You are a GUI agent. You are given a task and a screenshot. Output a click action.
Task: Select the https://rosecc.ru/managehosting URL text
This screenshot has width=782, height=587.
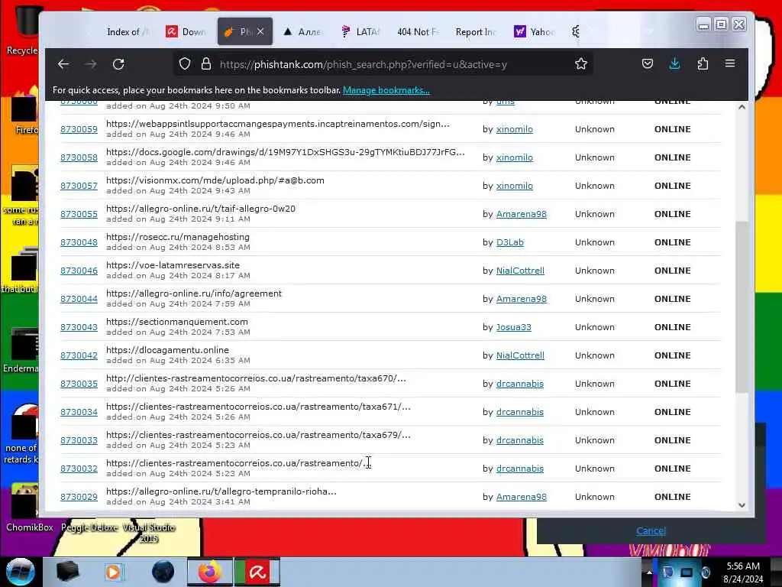point(177,237)
